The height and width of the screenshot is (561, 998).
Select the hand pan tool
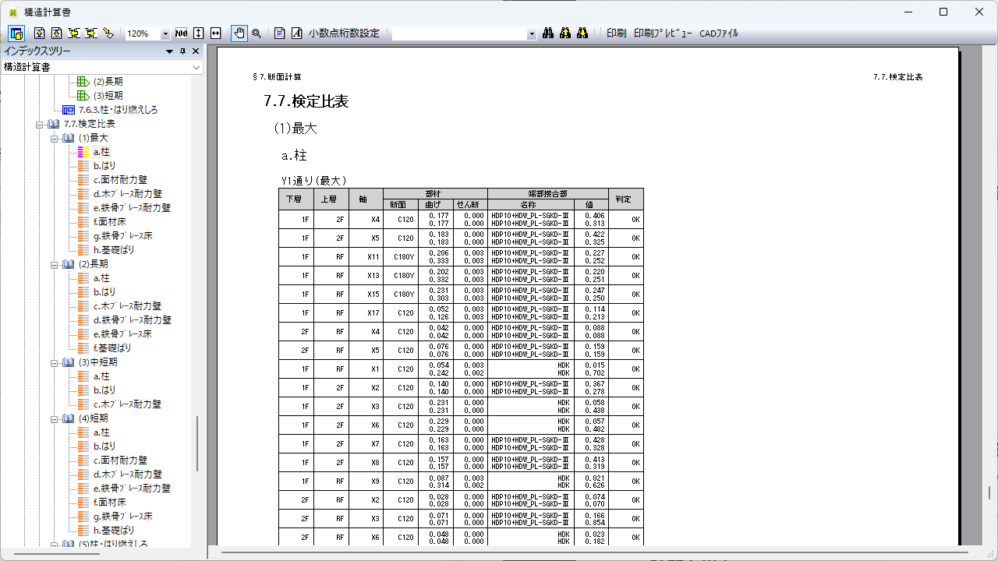[239, 34]
